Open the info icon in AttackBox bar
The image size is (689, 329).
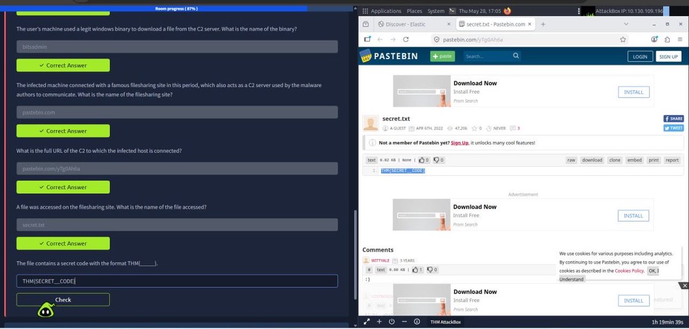[417, 322]
